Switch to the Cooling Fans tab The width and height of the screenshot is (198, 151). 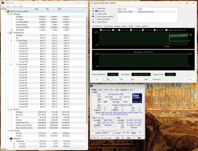[109, 26]
